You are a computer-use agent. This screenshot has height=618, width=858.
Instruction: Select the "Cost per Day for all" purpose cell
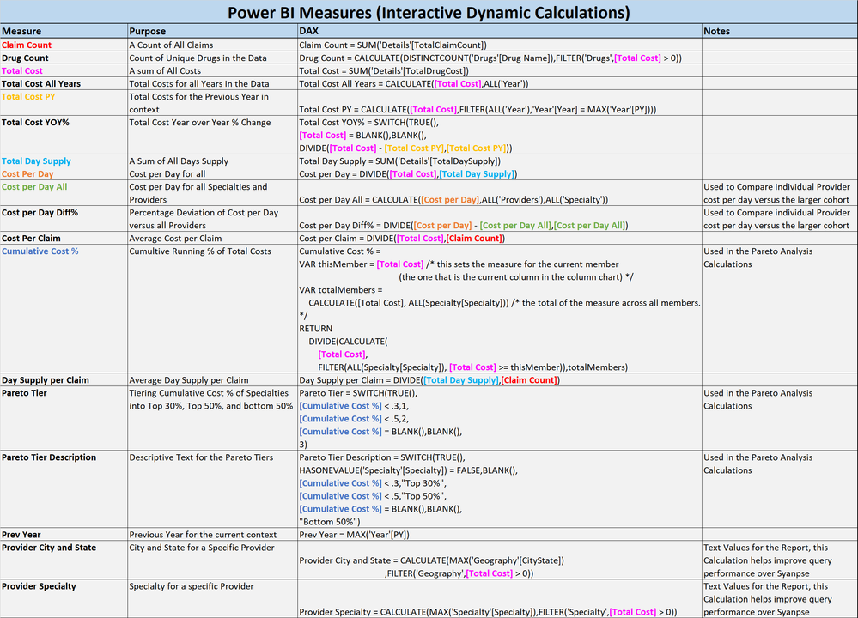[x=213, y=174]
